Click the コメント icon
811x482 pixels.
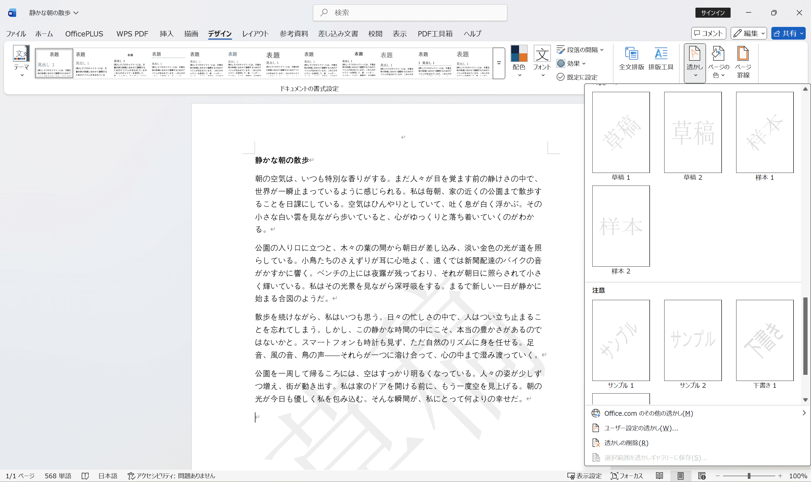click(708, 33)
